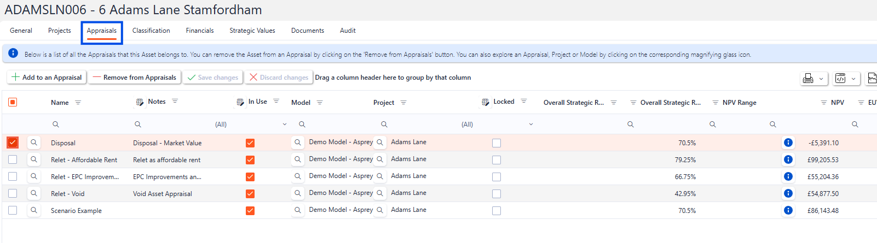Click the NPV column filter icon
877x243 pixels.
point(823,103)
